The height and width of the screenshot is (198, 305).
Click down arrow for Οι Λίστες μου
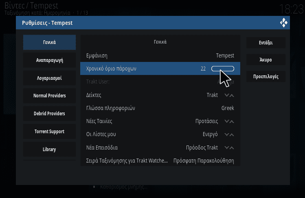click(x=226, y=134)
